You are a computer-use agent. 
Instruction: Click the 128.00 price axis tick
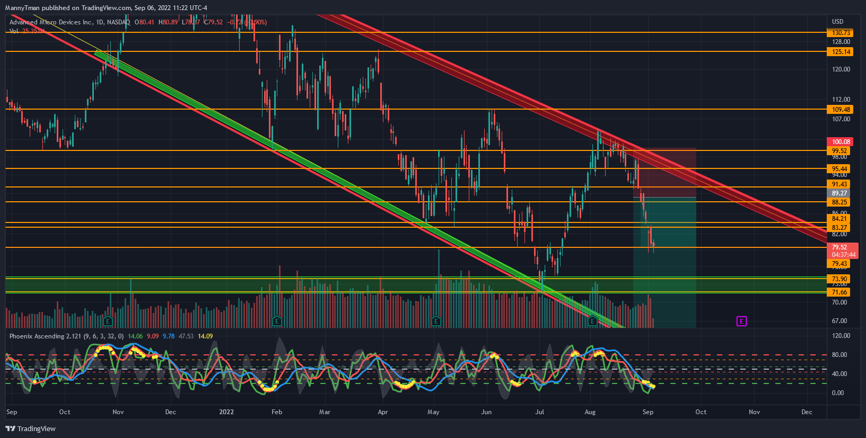[x=841, y=42]
